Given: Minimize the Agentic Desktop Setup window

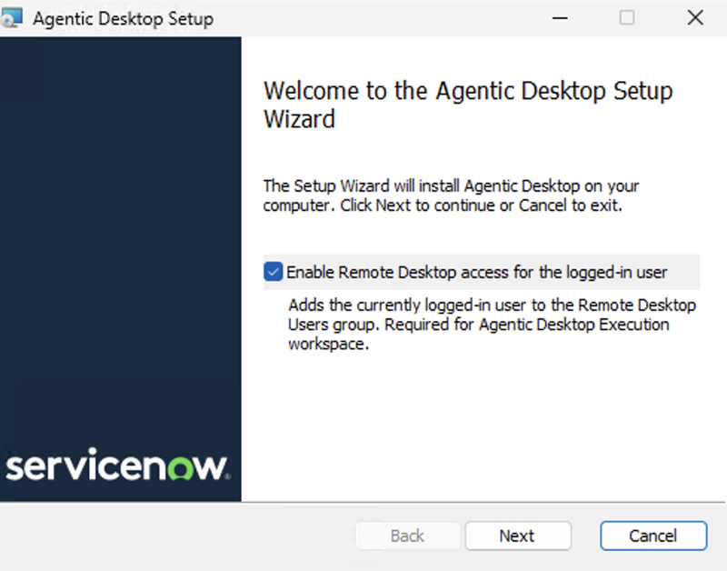Looking at the screenshot, I should click(560, 18).
